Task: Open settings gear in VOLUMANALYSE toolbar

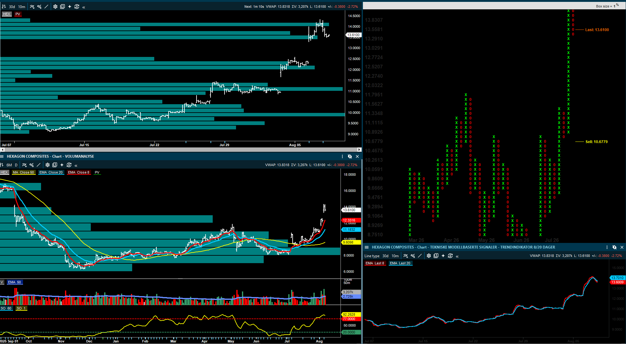Action: [x=48, y=165]
